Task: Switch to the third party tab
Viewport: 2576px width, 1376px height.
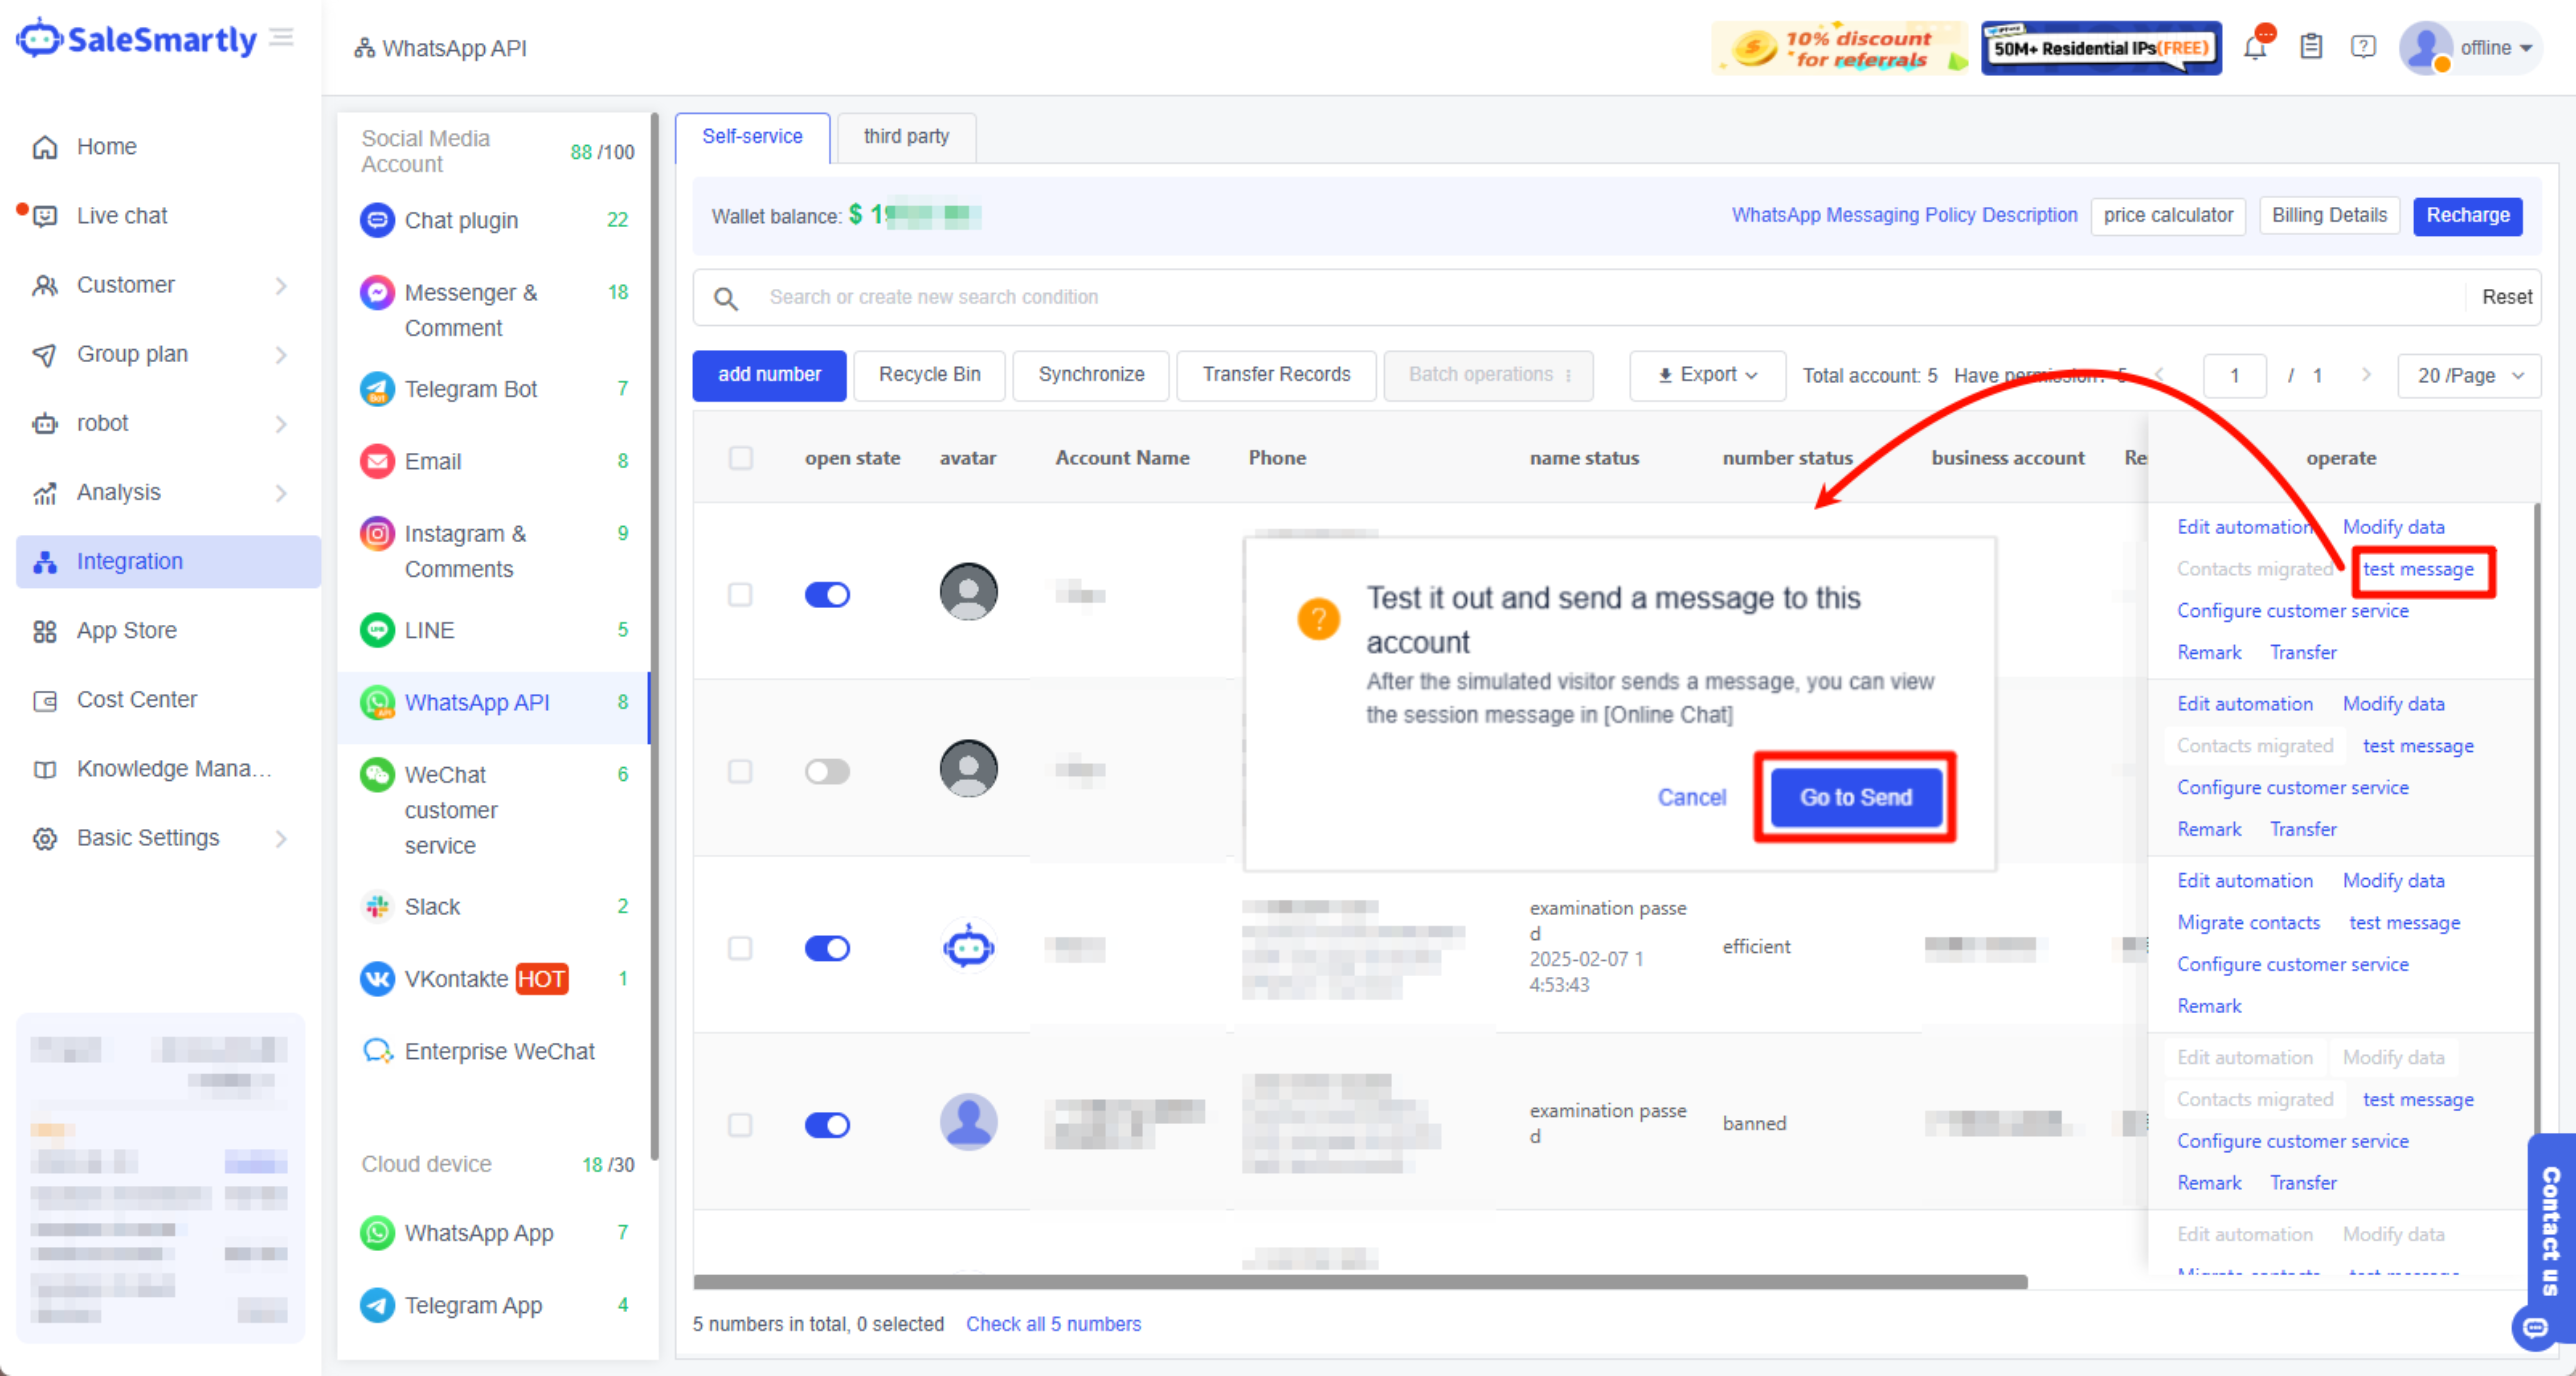Action: pos(906,137)
